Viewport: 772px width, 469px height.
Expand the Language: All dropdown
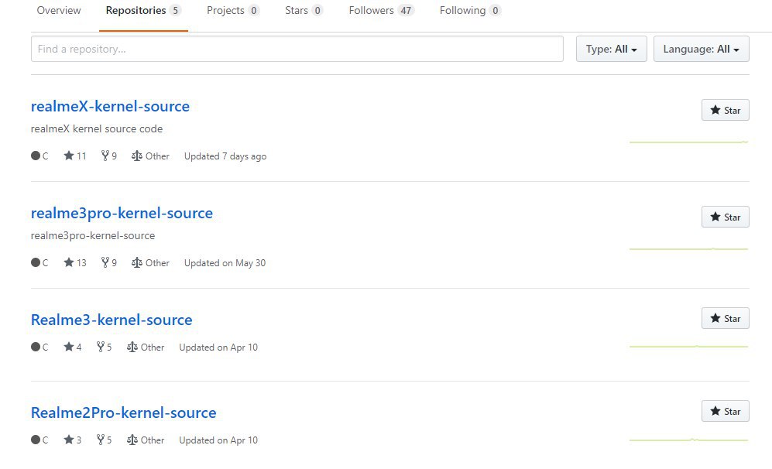[x=701, y=49]
